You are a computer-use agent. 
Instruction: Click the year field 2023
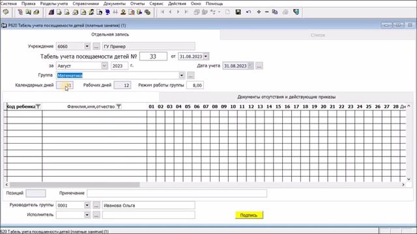[x=119, y=66]
